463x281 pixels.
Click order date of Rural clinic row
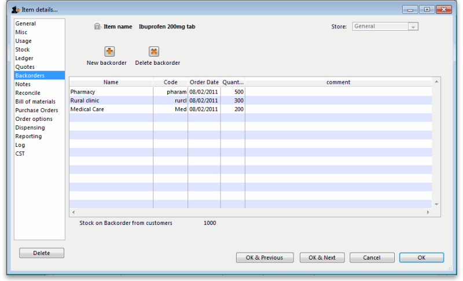[204, 101]
